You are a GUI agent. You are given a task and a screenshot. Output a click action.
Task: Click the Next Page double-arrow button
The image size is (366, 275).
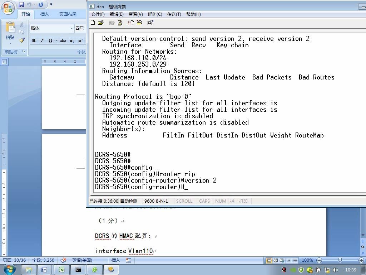[362, 253]
